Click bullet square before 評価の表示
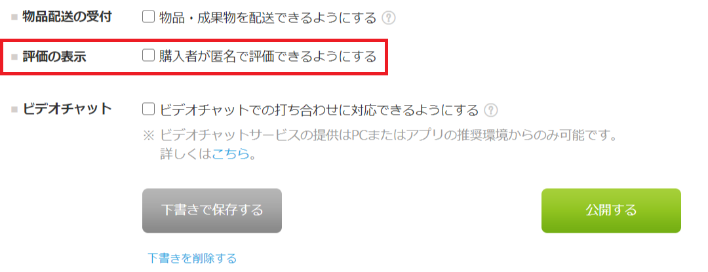The height and width of the screenshot is (272, 708). tap(14, 57)
